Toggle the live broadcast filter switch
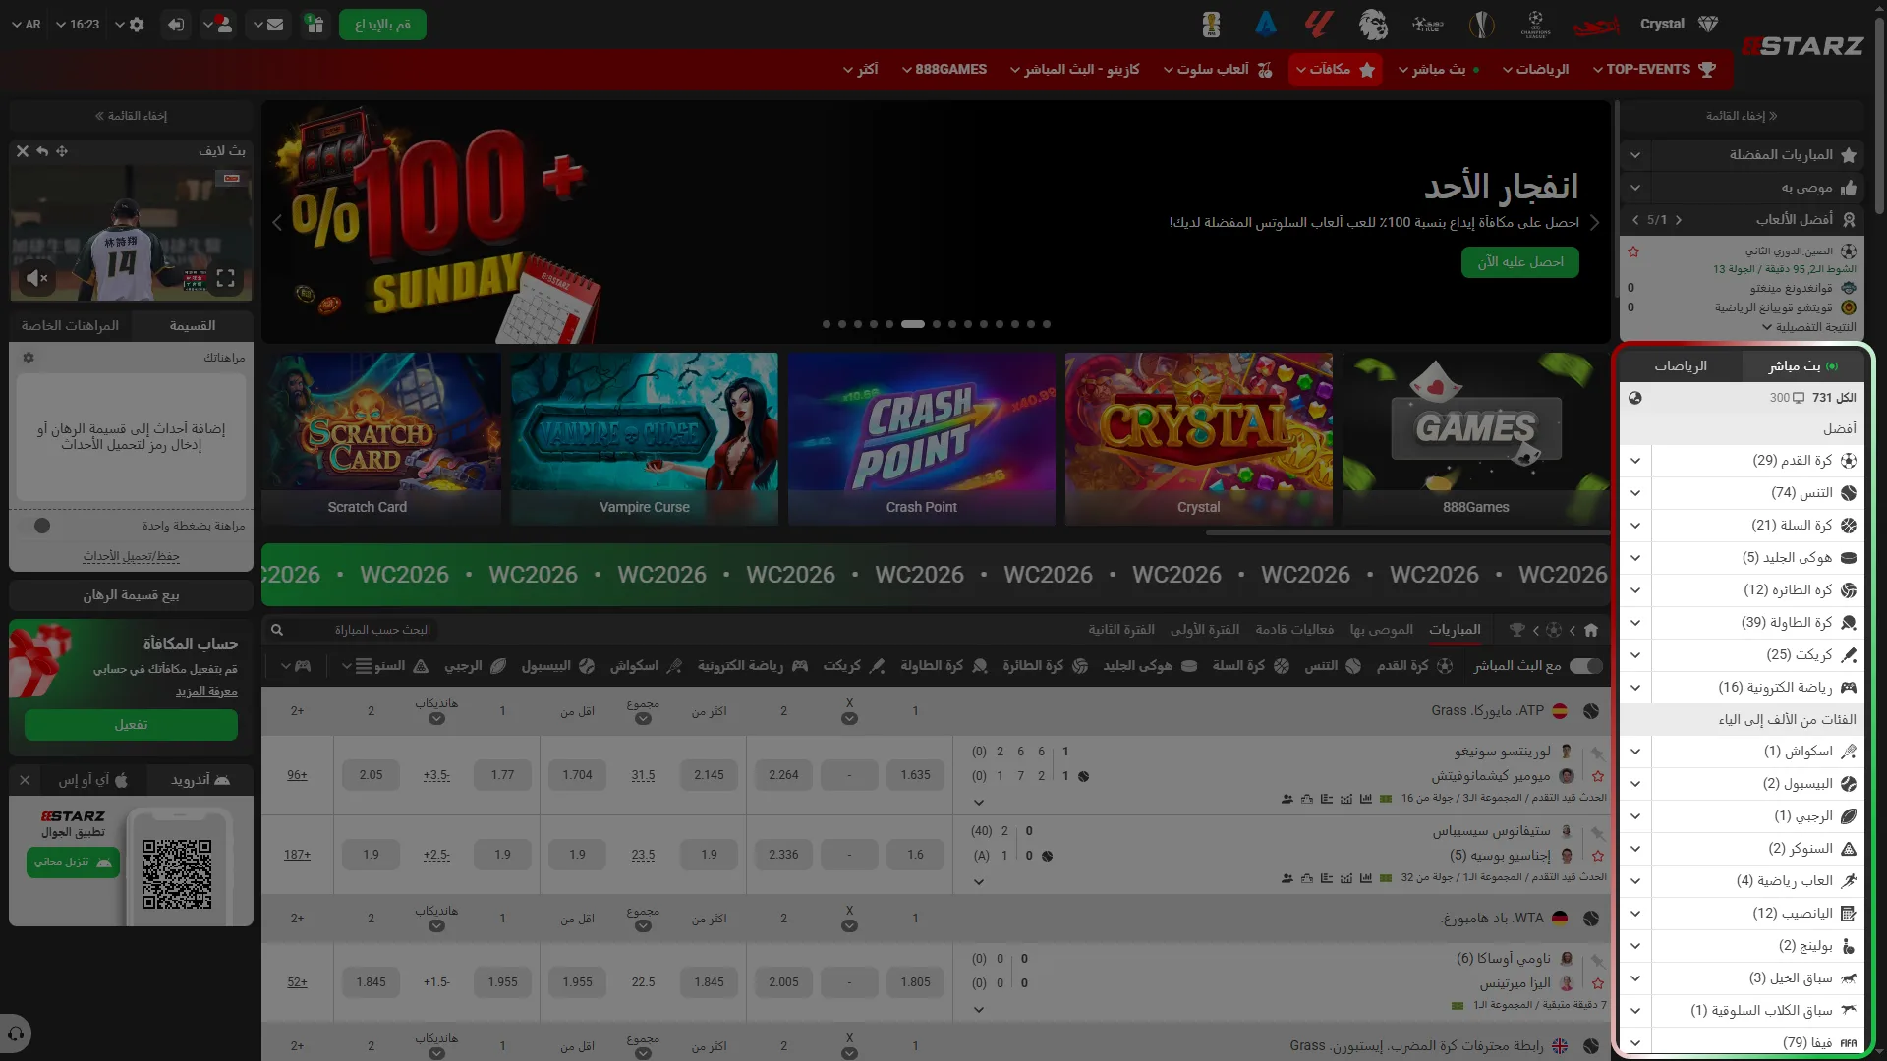The image size is (1887, 1061). coord(1585,666)
